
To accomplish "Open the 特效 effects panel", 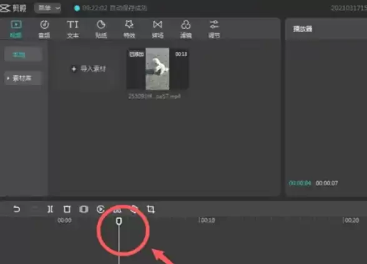I will tap(129, 29).
